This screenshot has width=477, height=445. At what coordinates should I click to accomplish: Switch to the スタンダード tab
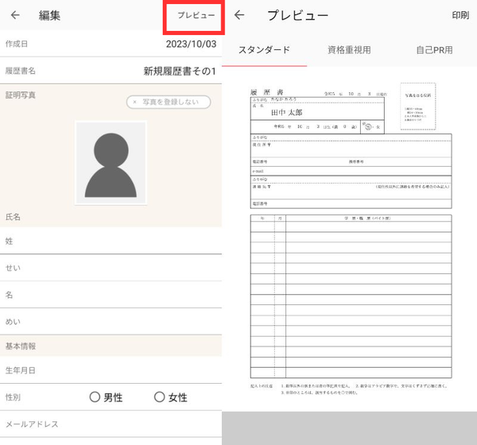click(x=264, y=50)
